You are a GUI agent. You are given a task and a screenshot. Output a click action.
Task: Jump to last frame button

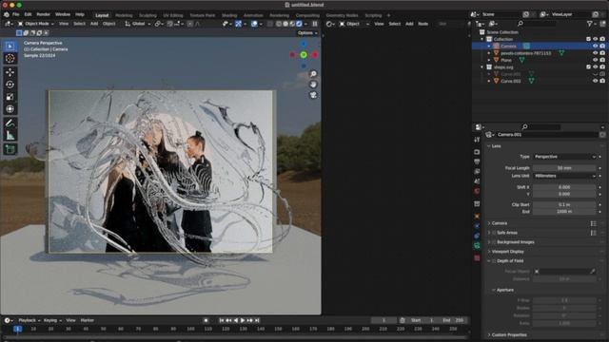click(x=257, y=320)
